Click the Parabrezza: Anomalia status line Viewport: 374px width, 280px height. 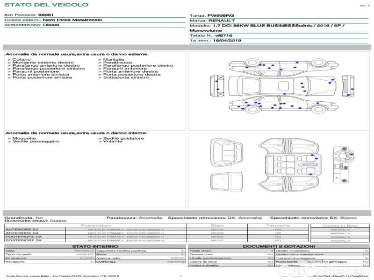coord(134,218)
